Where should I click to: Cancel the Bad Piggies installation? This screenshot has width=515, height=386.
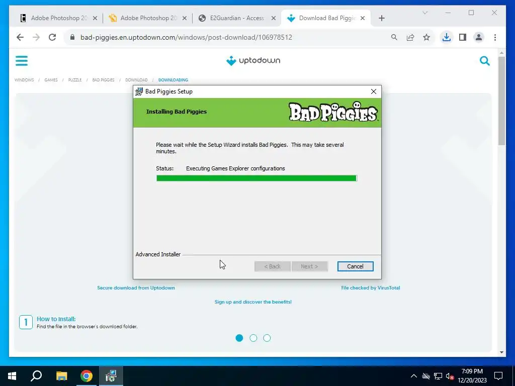click(355, 266)
